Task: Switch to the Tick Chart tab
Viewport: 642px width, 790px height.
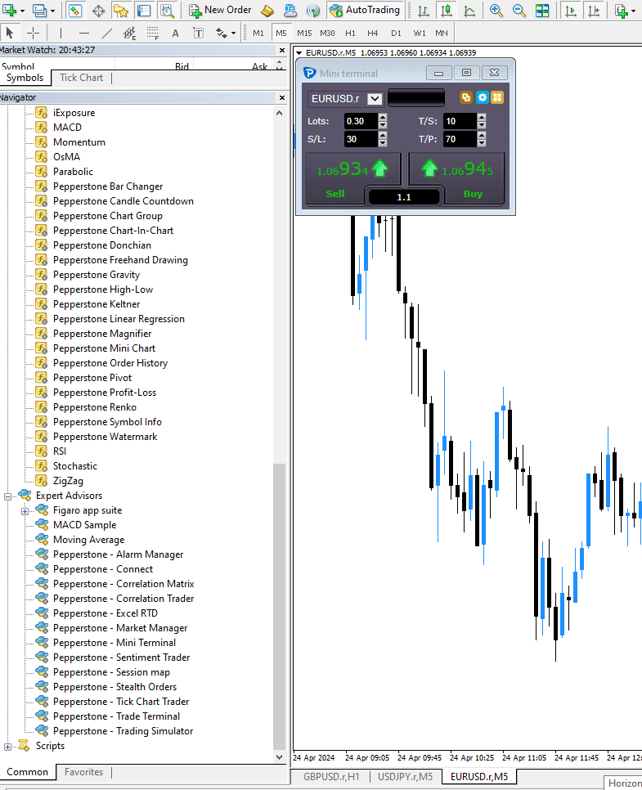Action: coord(81,78)
